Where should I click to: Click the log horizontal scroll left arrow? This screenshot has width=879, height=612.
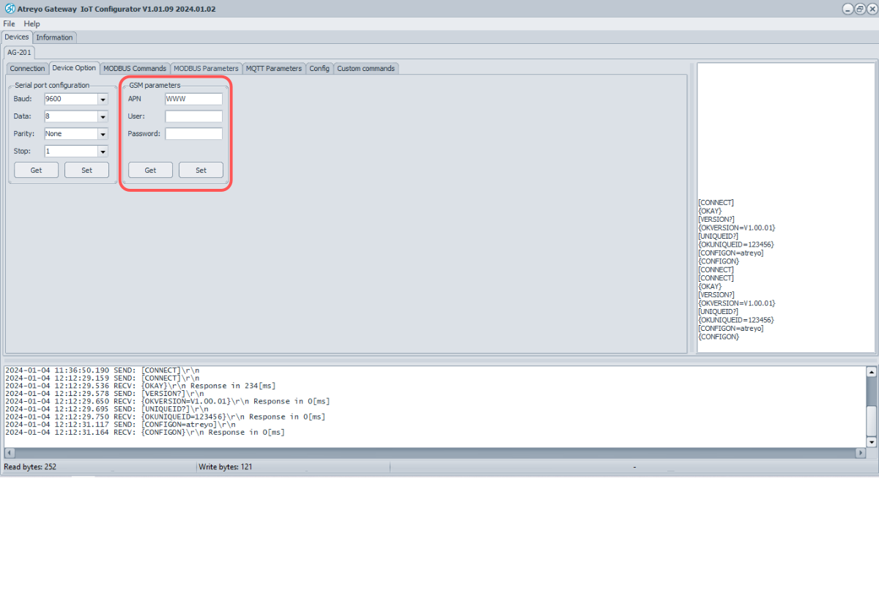coord(9,453)
